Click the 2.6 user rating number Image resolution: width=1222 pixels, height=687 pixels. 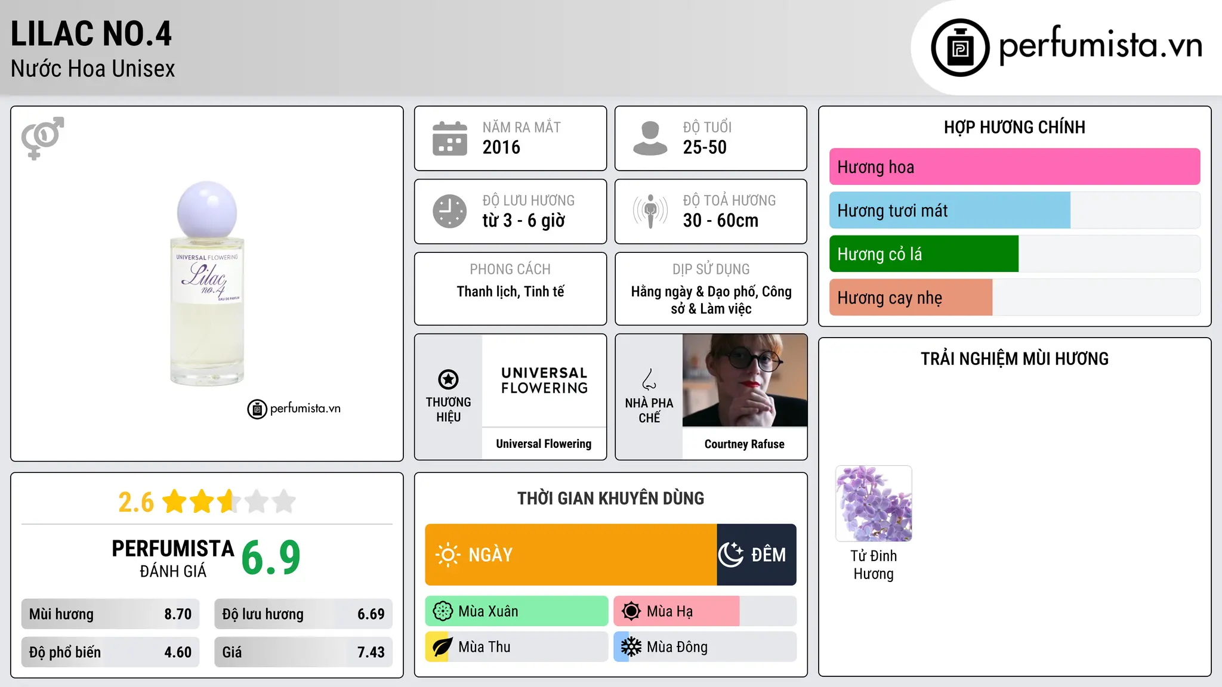pyautogui.click(x=136, y=502)
